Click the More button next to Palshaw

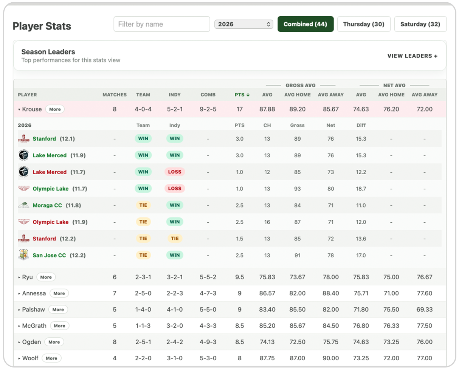pos(58,310)
